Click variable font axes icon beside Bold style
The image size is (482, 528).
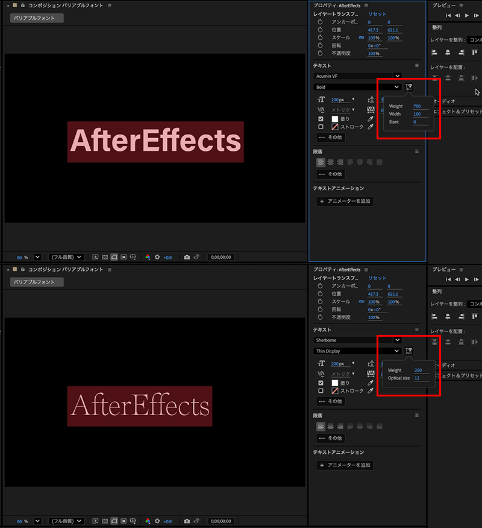tap(409, 87)
